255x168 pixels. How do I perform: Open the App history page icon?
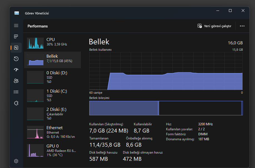pos(16,59)
